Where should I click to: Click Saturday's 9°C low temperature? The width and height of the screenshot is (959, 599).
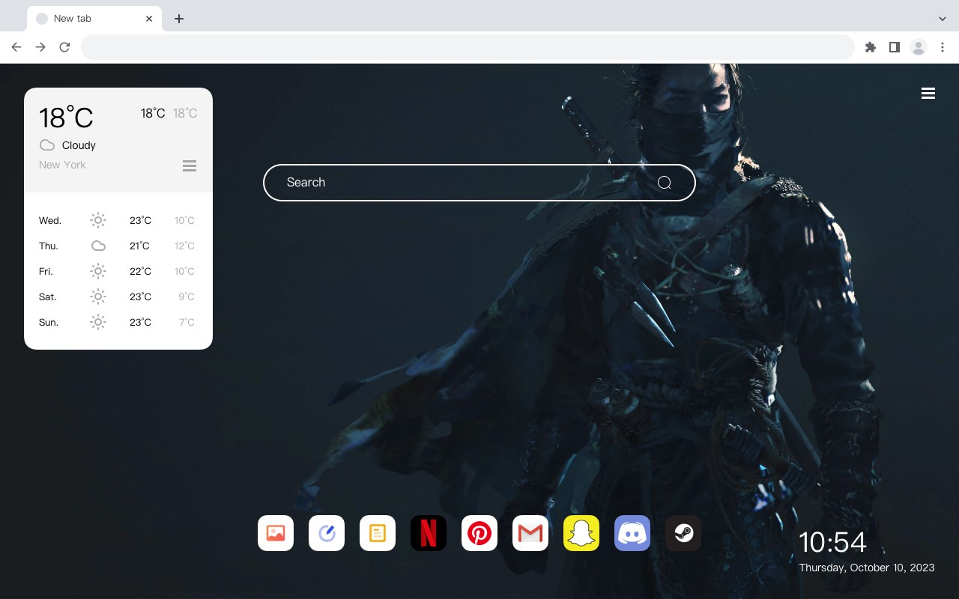(187, 297)
